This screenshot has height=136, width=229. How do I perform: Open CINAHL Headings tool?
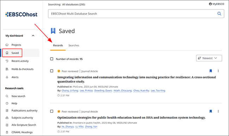click(22, 132)
